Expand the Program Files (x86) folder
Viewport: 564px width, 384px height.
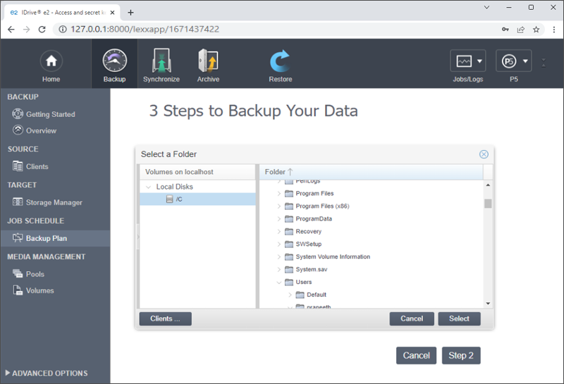(x=278, y=206)
